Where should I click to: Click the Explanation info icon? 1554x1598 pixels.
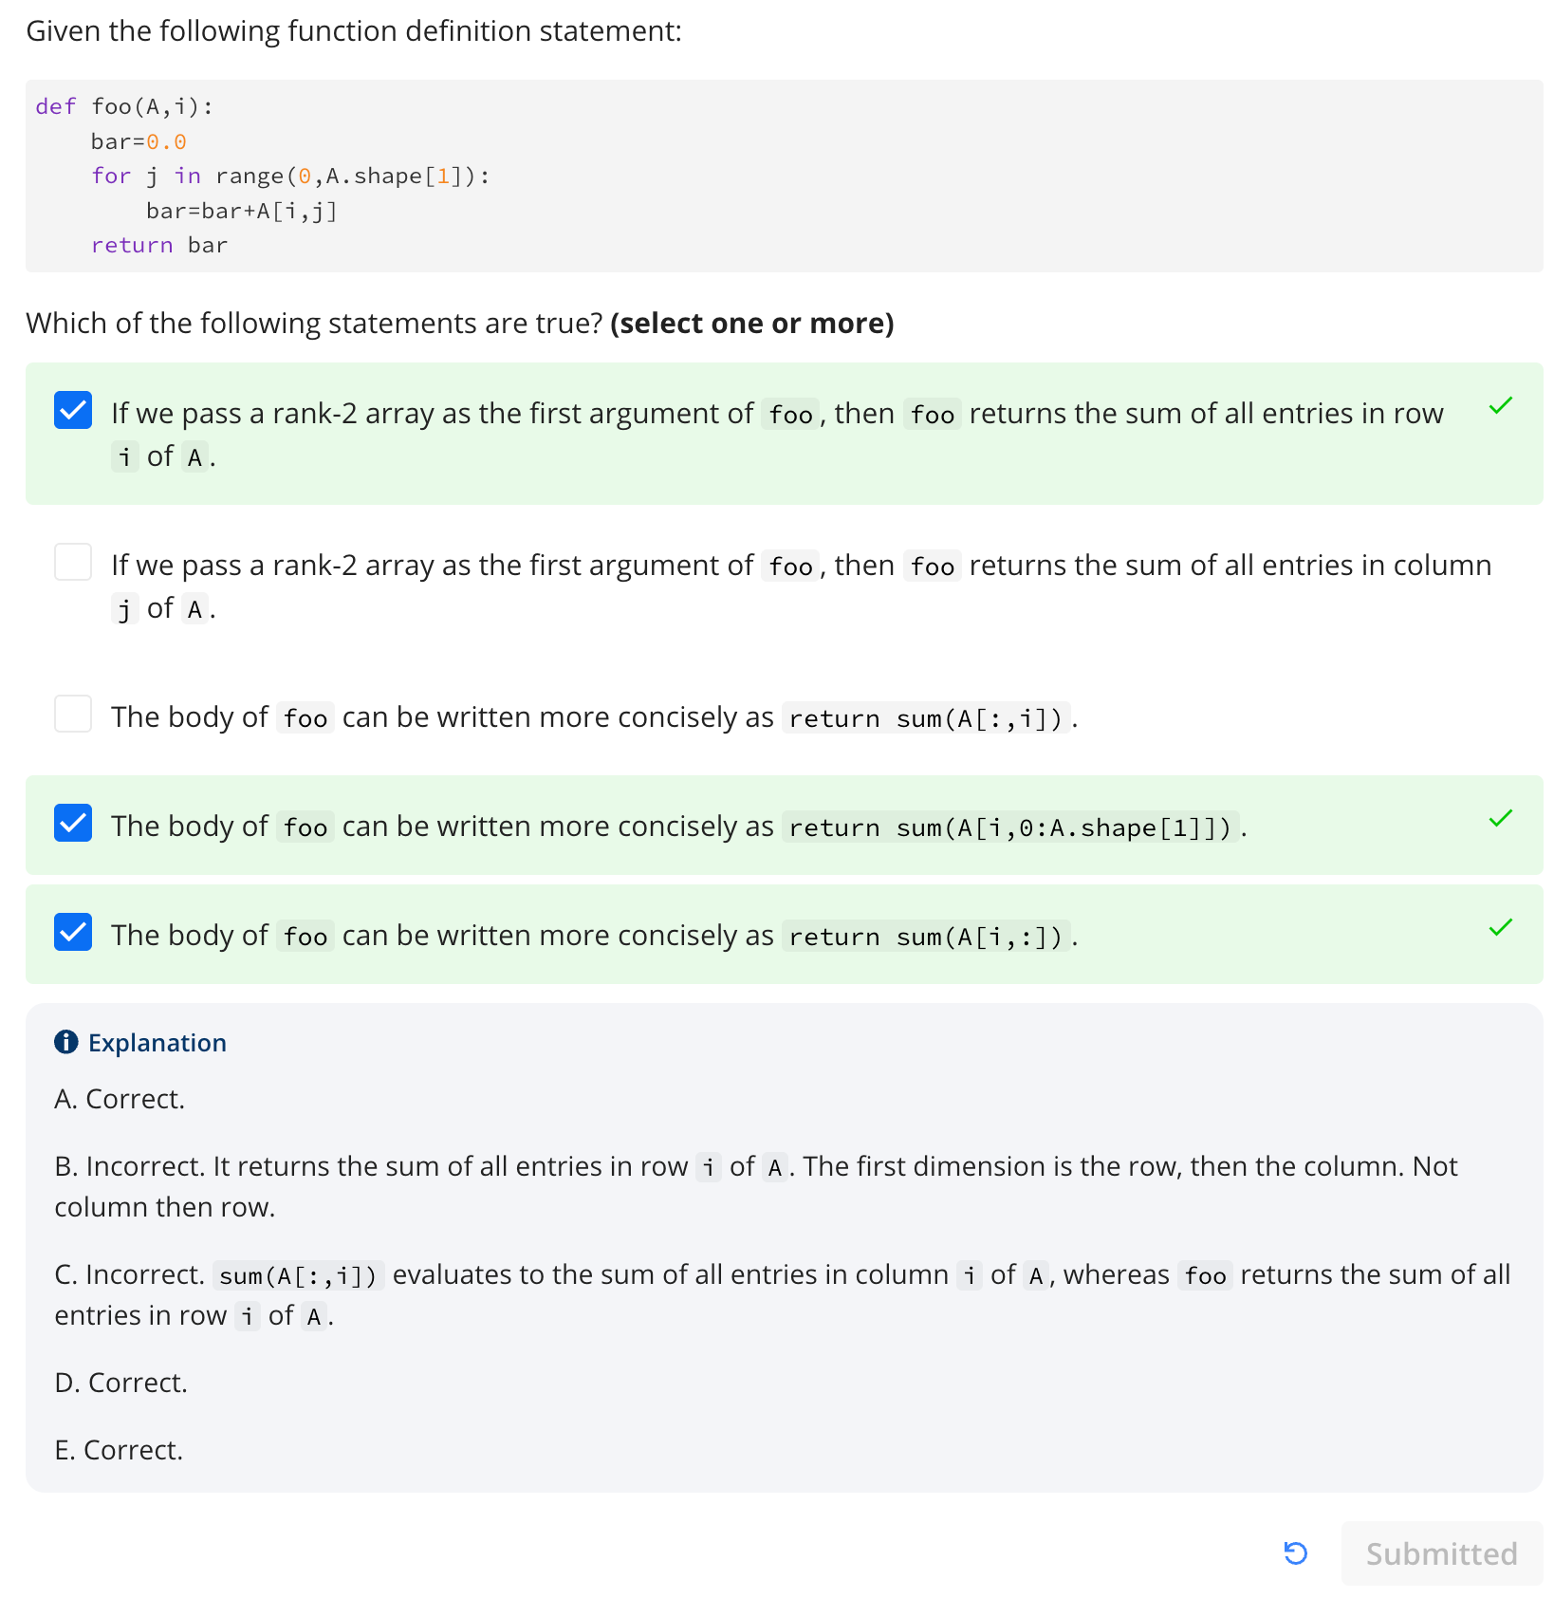(66, 1042)
